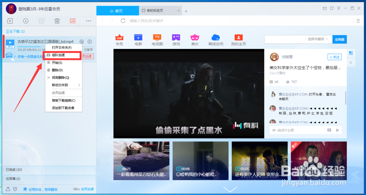Select 复制下载链接(C) menu entry
The image size is (366, 195).
pos(63,101)
